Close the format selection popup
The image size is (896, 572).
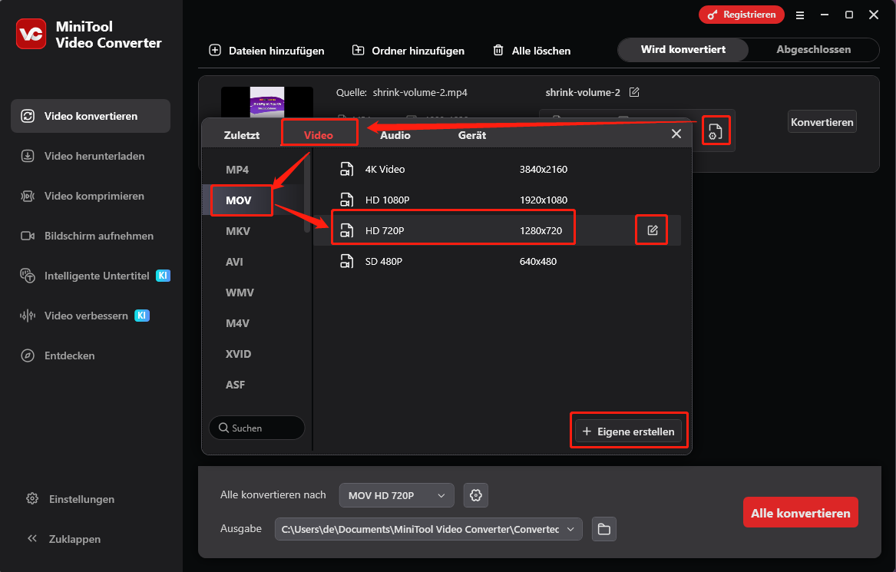[x=676, y=134]
